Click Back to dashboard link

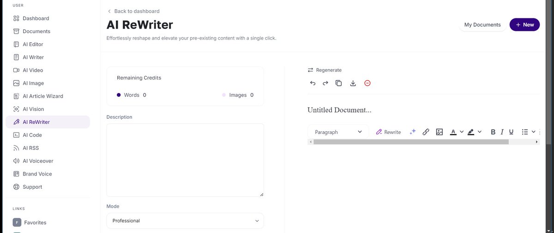point(133,11)
